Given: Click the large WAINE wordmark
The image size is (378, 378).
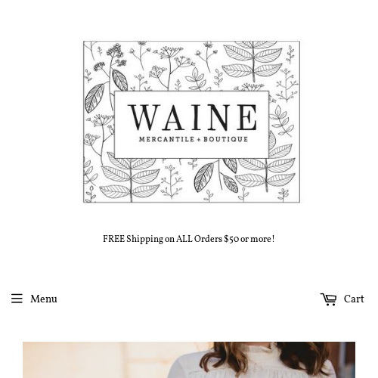Looking at the screenshot, I should pos(193,118).
